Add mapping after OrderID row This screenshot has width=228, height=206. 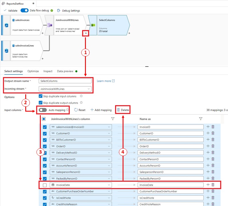click(x=208, y=146)
